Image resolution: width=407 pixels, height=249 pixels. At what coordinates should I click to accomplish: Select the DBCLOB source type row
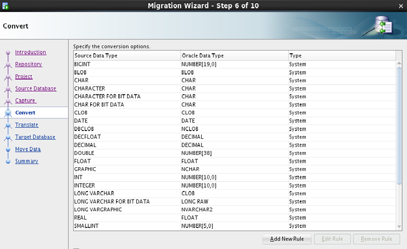pos(235,129)
